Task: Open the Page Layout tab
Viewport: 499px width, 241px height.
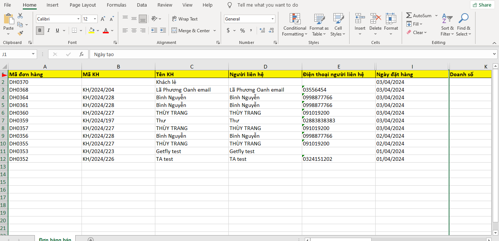Action: pos(83,5)
